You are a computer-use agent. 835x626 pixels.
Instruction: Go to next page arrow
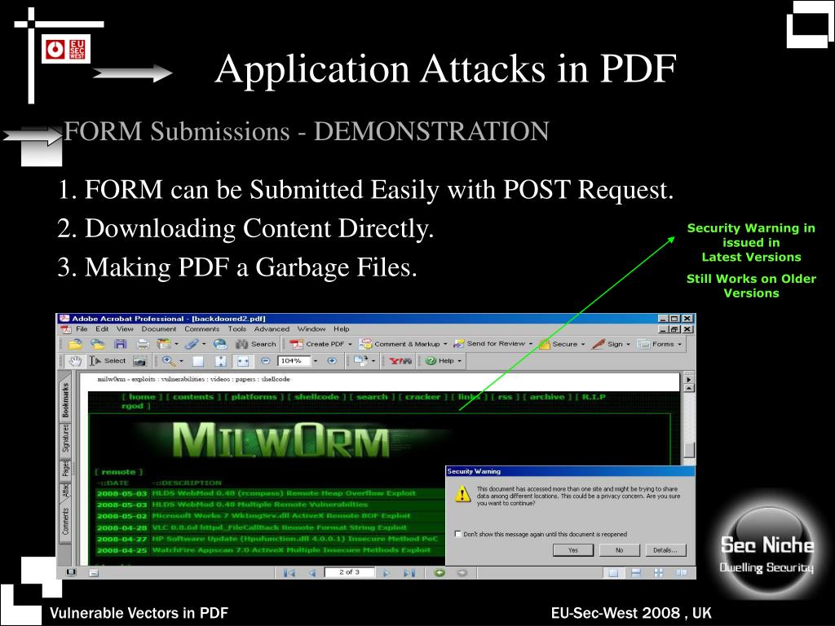pyautogui.click(x=387, y=573)
